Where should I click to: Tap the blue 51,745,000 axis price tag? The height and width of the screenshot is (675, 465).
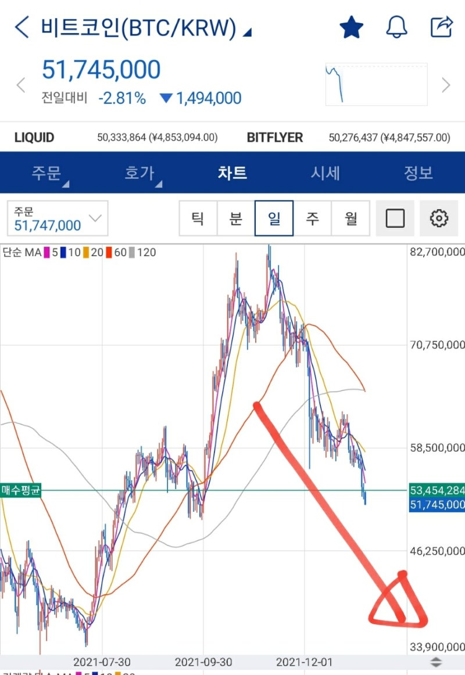click(x=437, y=504)
